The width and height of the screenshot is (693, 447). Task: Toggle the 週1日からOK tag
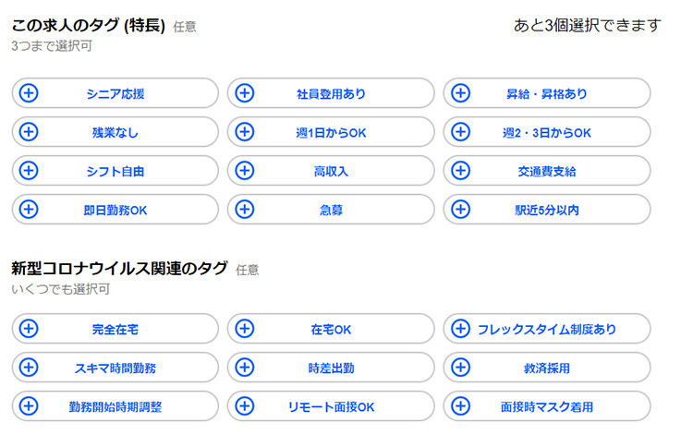pos(331,132)
